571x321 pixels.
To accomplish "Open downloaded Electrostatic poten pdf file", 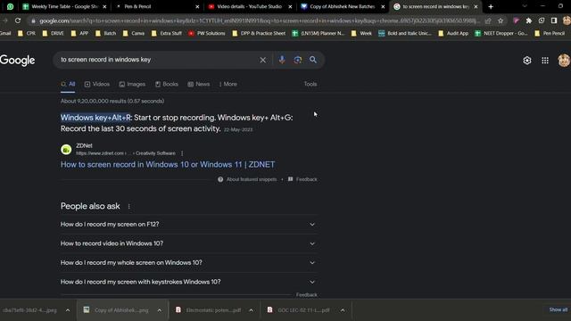I will click(x=208, y=310).
